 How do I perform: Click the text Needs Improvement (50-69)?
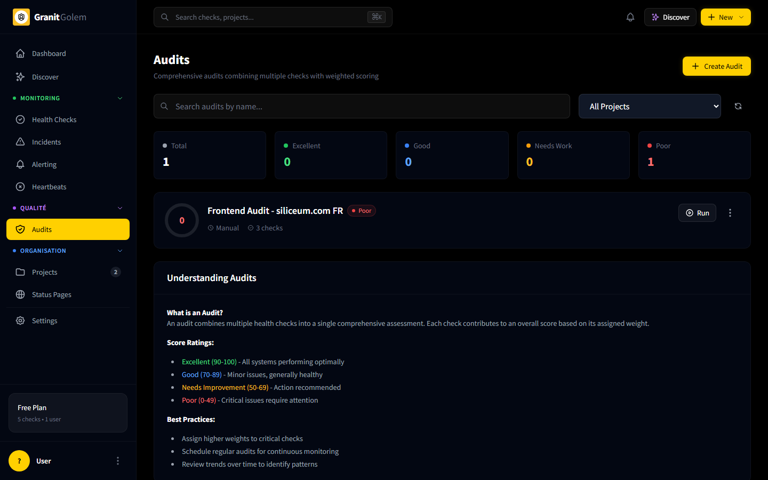(x=225, y=387)
